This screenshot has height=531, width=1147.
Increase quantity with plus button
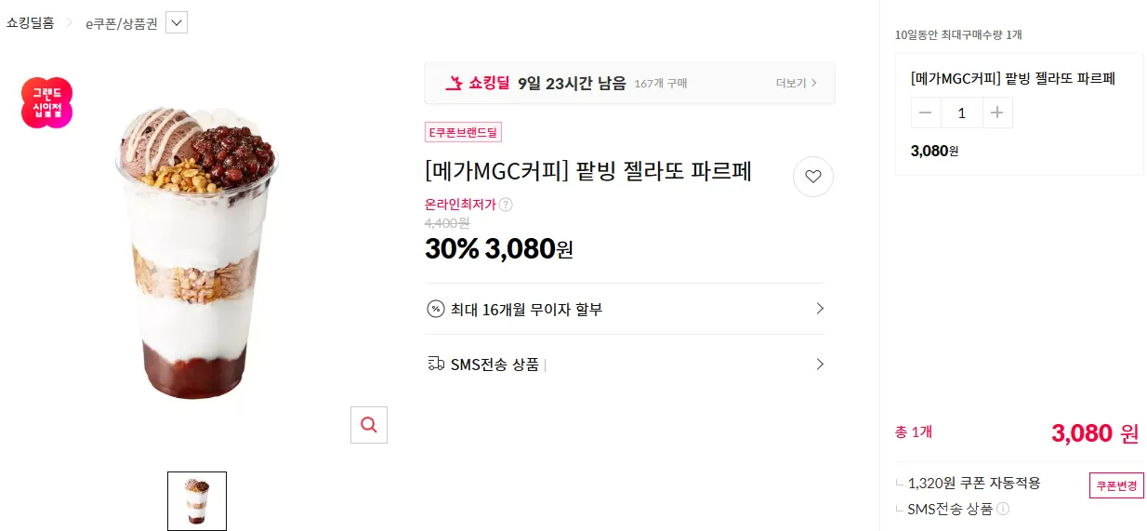pyautogui.click(x=997, y=113)
